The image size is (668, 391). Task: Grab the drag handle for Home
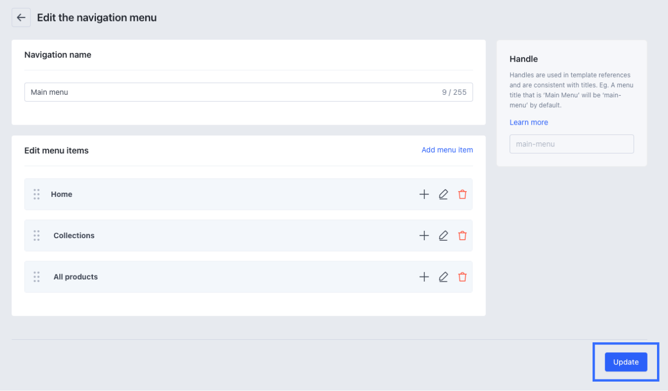tap(37, 194)
